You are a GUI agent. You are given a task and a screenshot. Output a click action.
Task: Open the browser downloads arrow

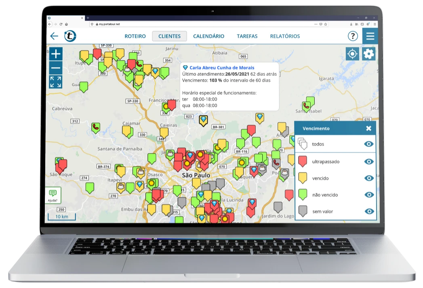[x=351, y=24]
